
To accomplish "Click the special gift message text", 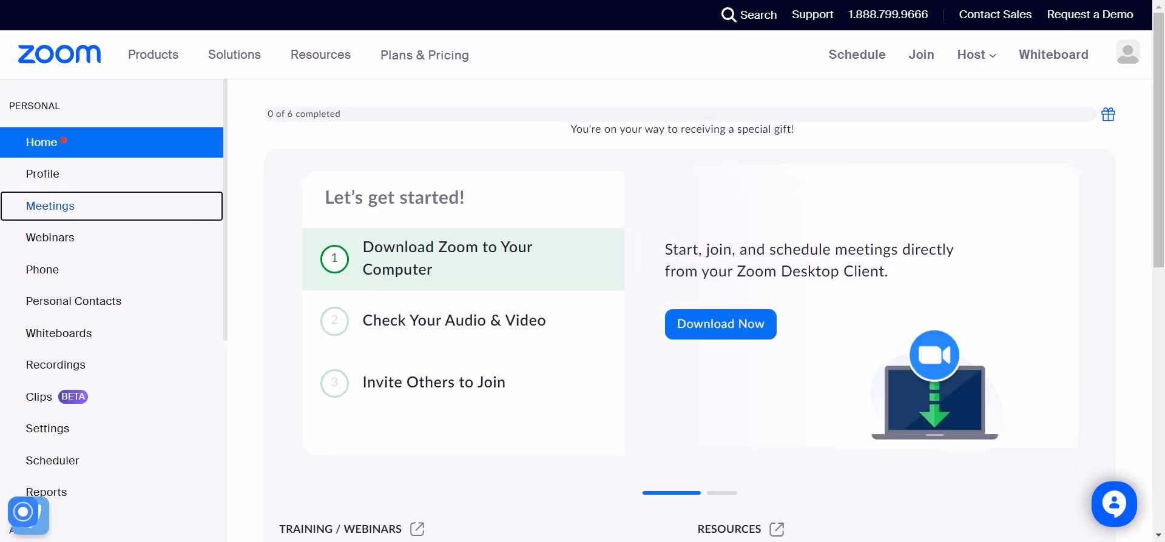I will [682, 129].
